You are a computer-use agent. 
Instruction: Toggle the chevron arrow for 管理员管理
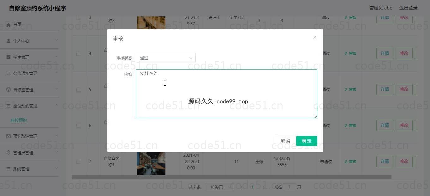[x=57, y=152]
